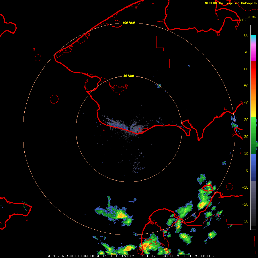The width and height of the screenshot is (258, 258).
Task: Click the vertical dBZ color scale bar
Action: tap(253, 127)
